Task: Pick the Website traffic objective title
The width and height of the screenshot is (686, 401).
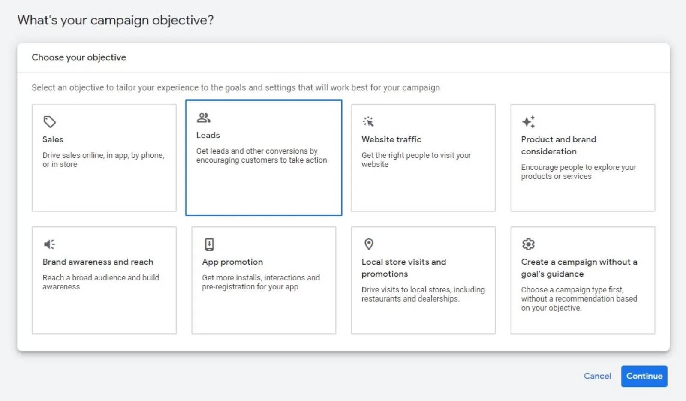Action: click(391, 139)
